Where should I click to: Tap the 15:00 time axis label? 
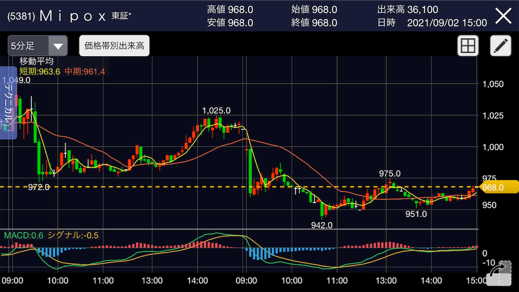point(476,281)
